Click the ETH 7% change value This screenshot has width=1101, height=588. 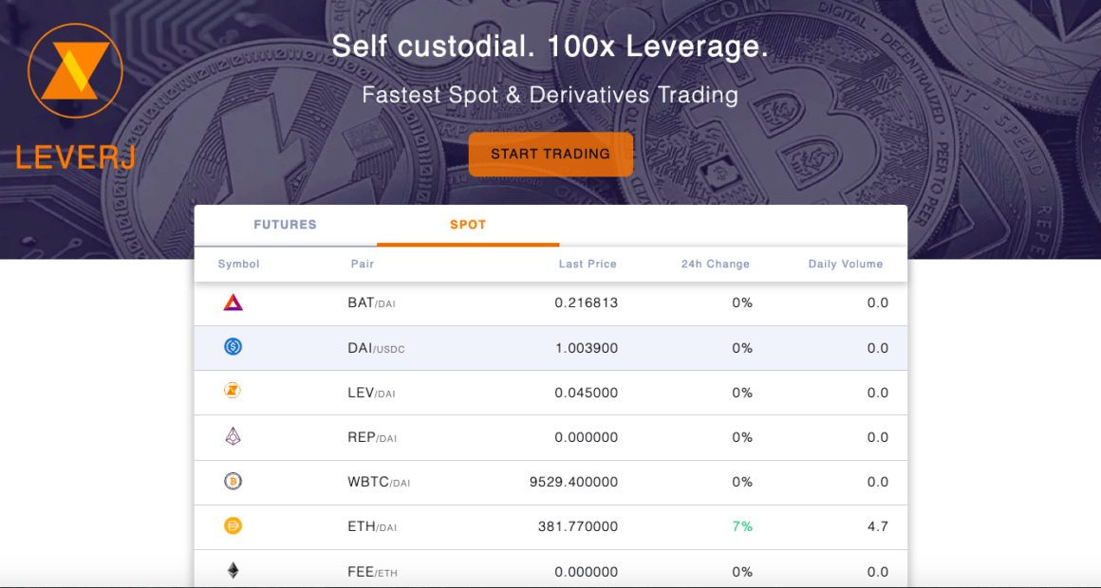(x=741, y=526)
